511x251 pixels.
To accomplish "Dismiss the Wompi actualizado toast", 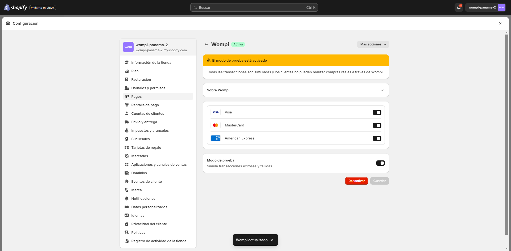I will point(272,240).
